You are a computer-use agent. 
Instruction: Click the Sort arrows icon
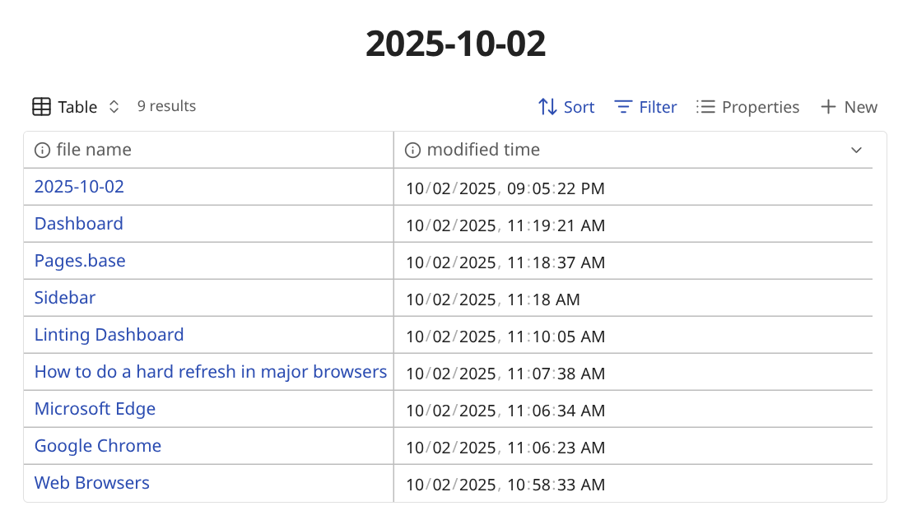(x=547, y=107)
